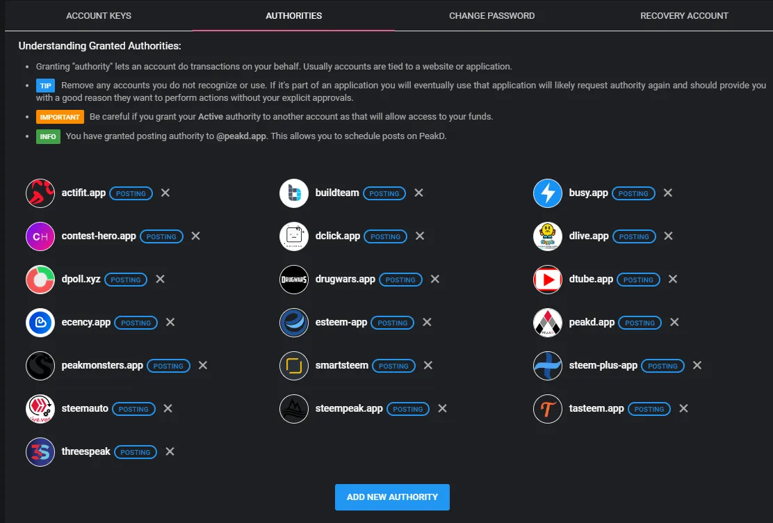Click the peakd.app avatar icon
Image resolution: width=773 pixels, height=523 pixels.
coord(548,323)
